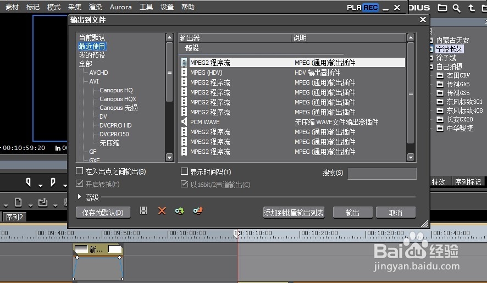Screen dimensions: 487x283
Task: Open dropdown arrow beside new sequence icon
Action: 30,206
